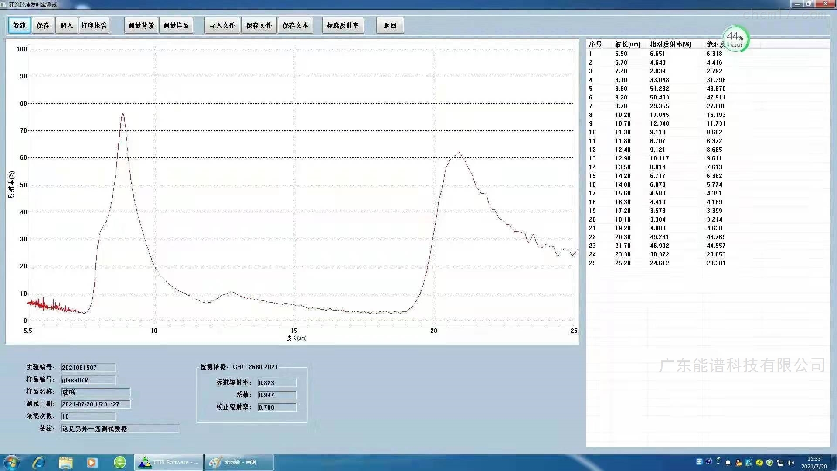Click the 保存文本 button
837x471 pixels.
296,25
